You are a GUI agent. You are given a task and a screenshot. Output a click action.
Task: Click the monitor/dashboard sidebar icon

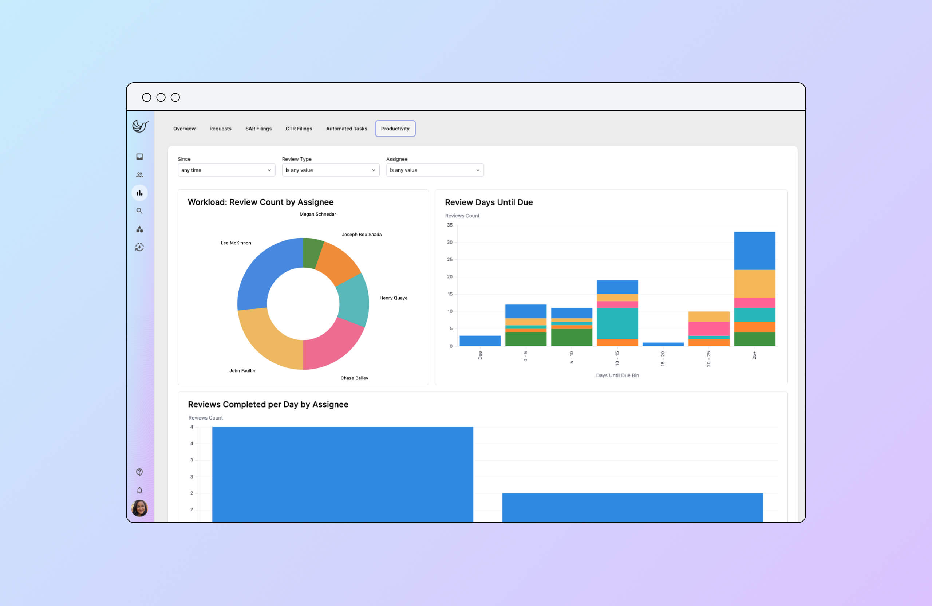(x=141, y=157)
